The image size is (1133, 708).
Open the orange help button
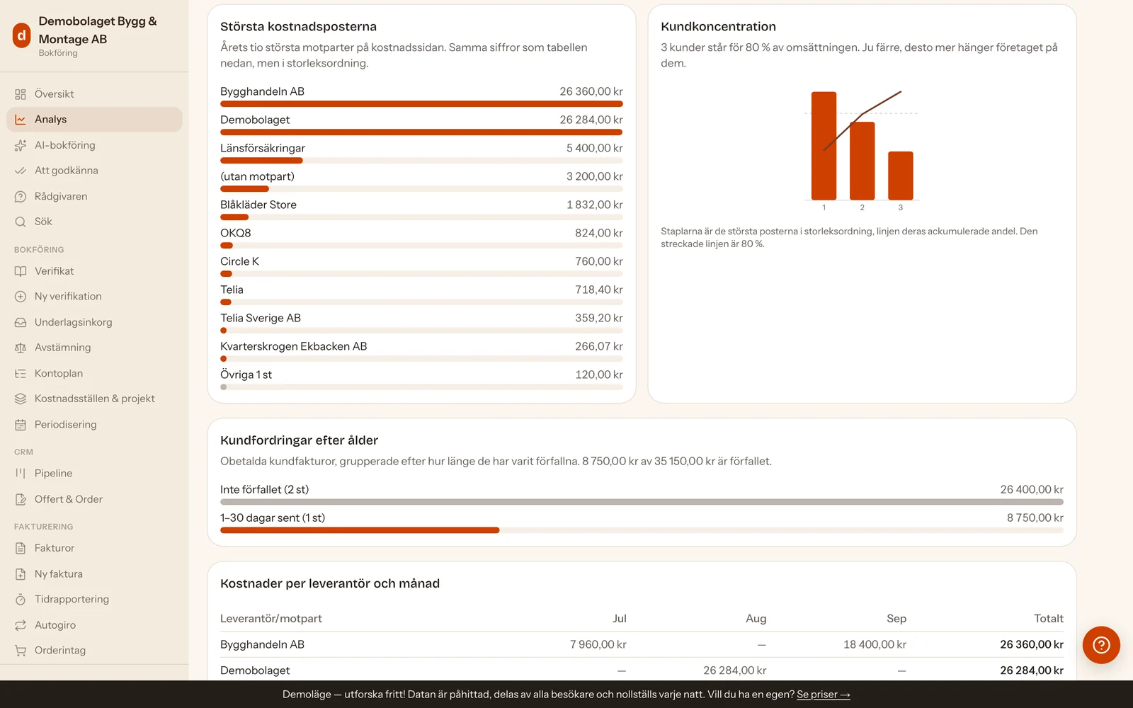(1101, 645)
